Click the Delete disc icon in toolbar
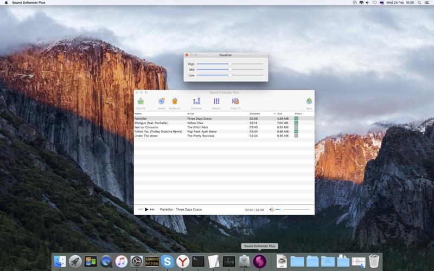Image resolution: width=434 pixels, height=271 pixels. coord(161,101)
